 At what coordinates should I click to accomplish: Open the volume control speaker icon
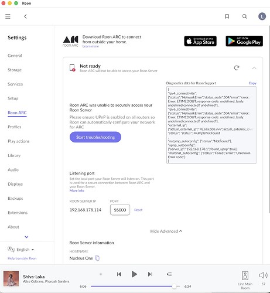click(x=263, y=275)
